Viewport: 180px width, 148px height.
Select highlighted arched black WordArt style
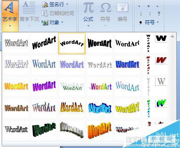(x=72, y=43)
